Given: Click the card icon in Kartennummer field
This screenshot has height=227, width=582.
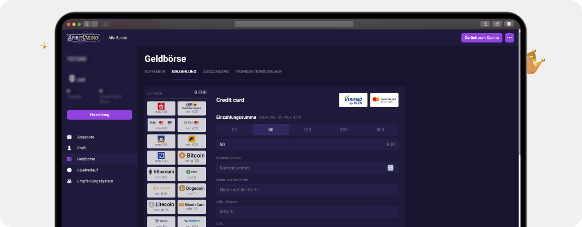Looking at the screenshot, I should pyautogui.click(x=390, y=168).
